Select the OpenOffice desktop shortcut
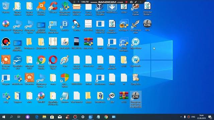This screenshot has width=214, height=120. click(x=18, y=62)
